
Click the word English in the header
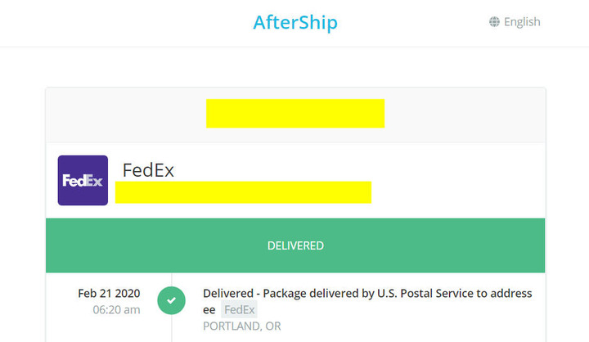pos(522,22)
